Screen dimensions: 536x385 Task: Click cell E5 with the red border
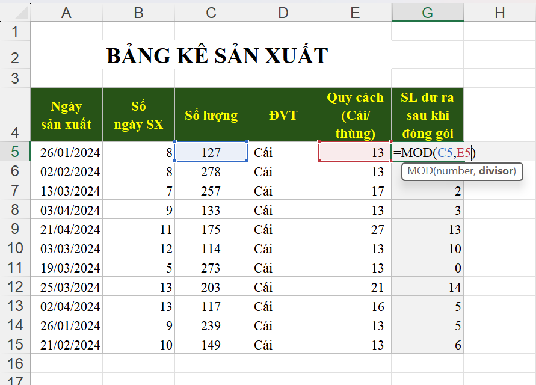[x=354, y=152]
